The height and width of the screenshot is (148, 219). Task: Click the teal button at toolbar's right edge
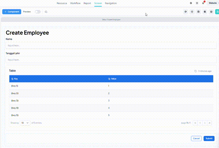point(217,12)
